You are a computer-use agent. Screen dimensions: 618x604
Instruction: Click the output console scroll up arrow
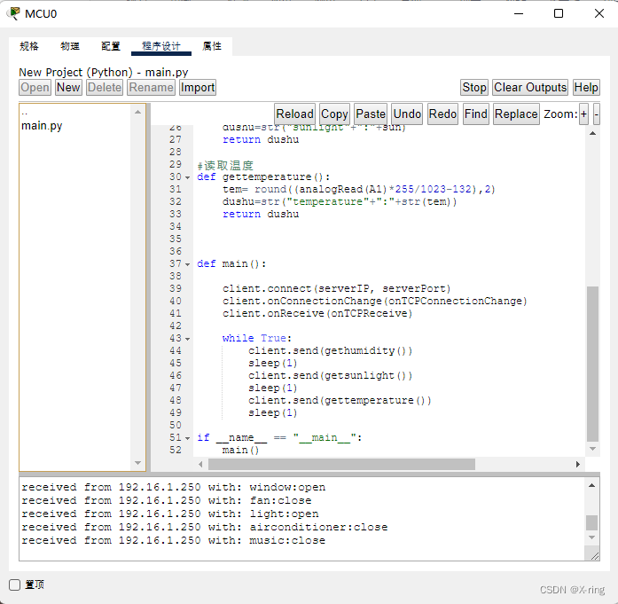(x=591, y=485)
